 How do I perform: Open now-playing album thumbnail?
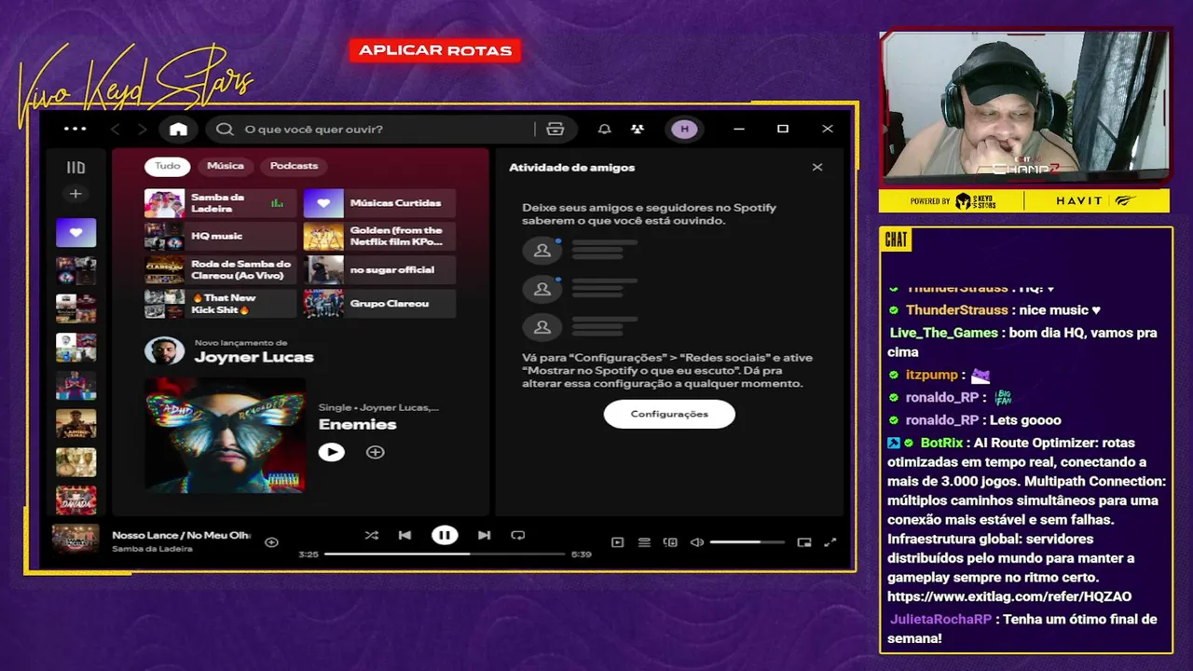coord(75,540)
